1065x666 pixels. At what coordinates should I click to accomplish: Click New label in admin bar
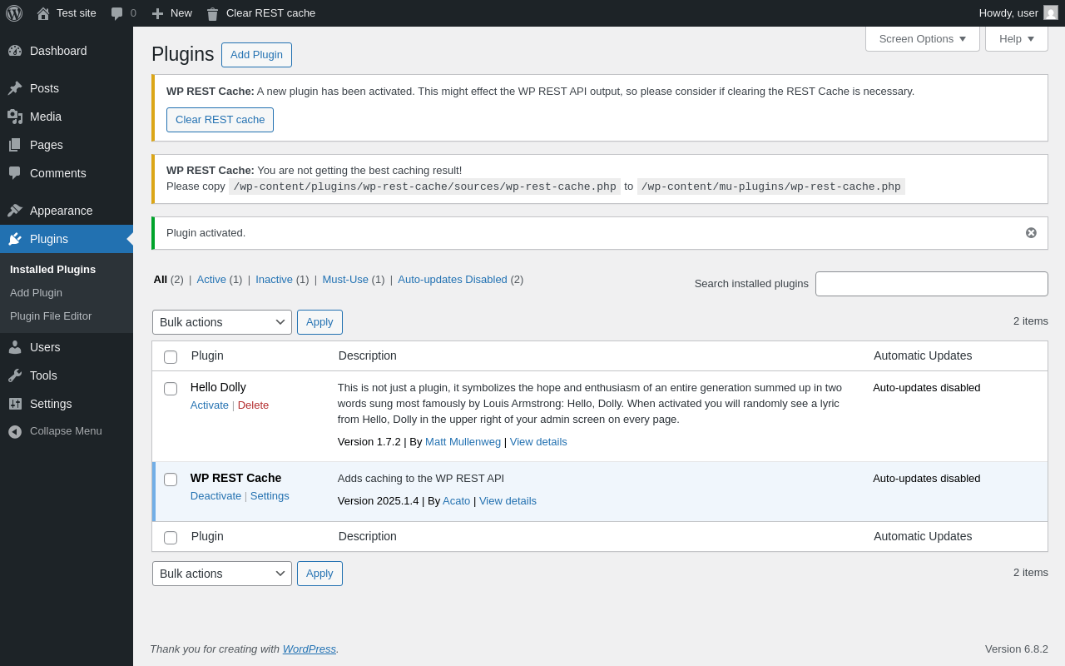[181, 13]
